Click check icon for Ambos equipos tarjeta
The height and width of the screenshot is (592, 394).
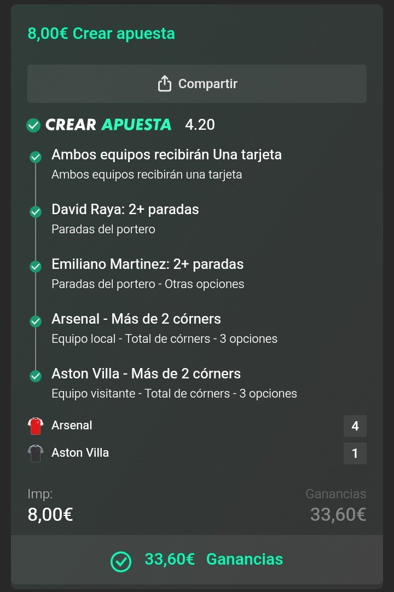[36, 157]
